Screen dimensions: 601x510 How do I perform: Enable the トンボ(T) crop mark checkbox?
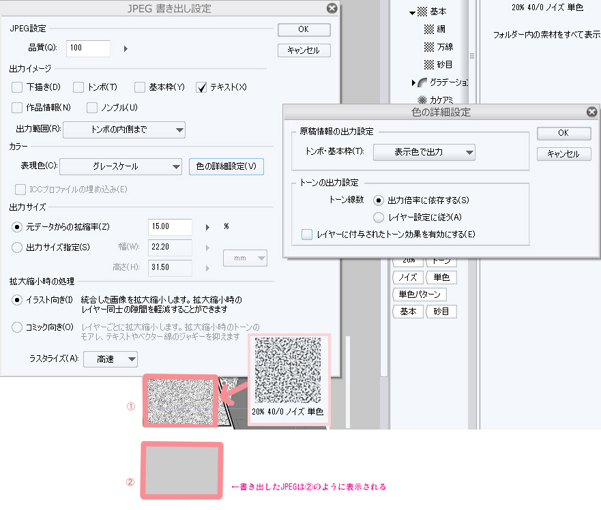click(x=78, y=87)
